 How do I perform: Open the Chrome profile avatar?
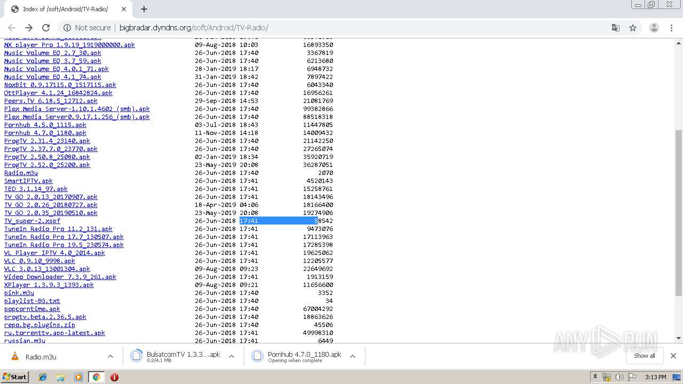(x=654, y=28)
